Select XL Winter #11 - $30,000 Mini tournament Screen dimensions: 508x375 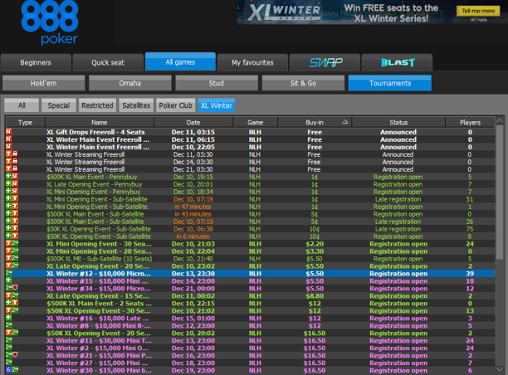(x=250, y=340)
